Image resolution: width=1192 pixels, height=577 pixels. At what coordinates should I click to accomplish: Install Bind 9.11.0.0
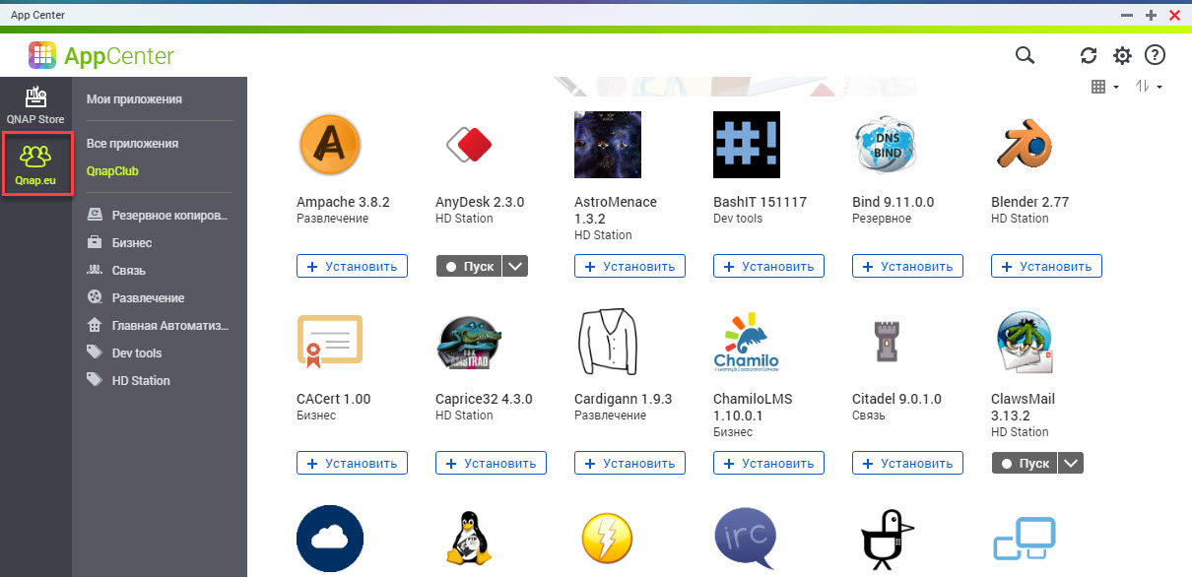907,266
